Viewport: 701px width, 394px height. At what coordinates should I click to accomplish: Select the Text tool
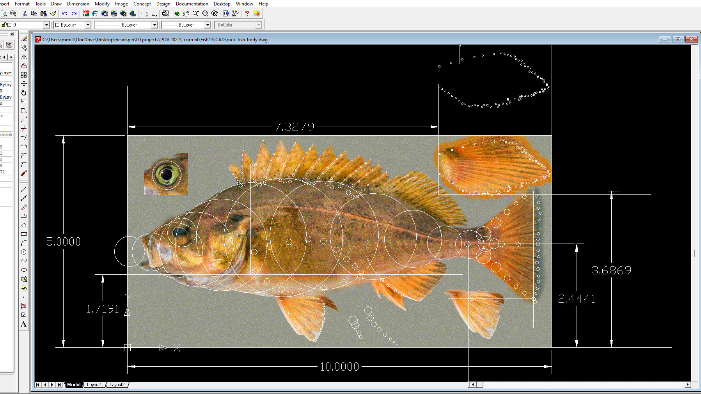point(24,324)
